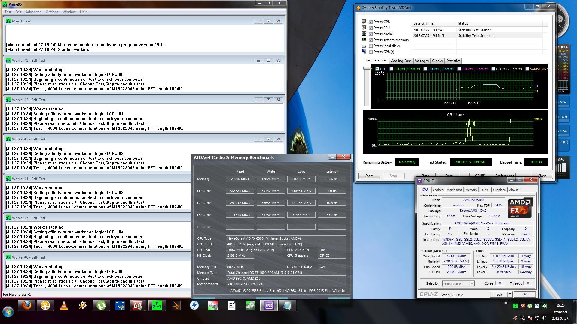Switch to the Mainboard tab in CPU-Z
The width and height of the screenshot is (577, 324).
pos(454,190)
